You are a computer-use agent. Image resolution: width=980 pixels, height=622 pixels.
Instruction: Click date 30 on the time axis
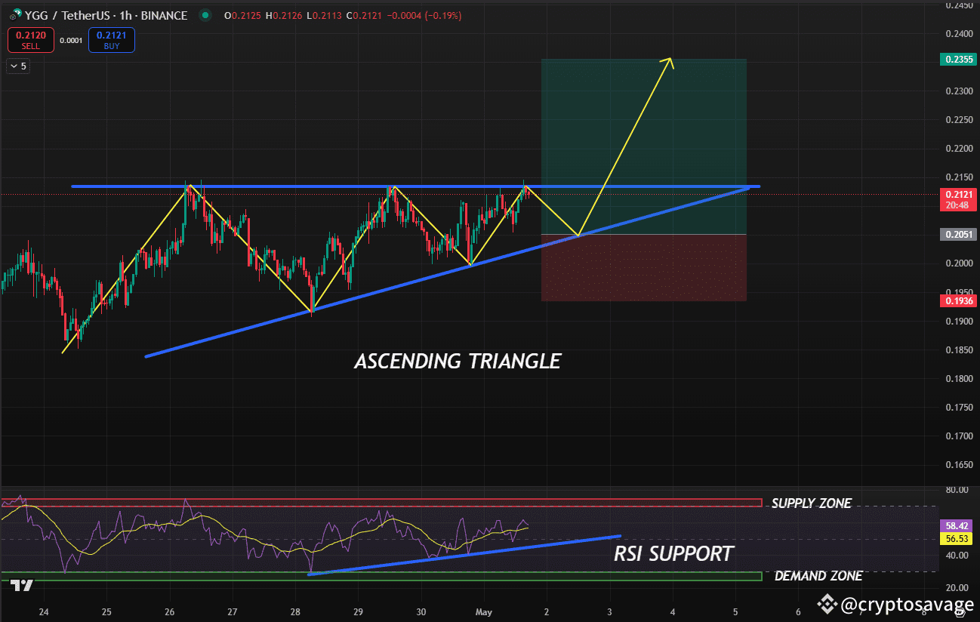[421, 611]
